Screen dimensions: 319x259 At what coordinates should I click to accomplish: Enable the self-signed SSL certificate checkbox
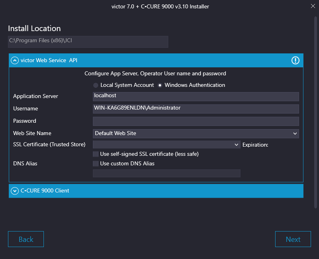(x=95, y=154)
